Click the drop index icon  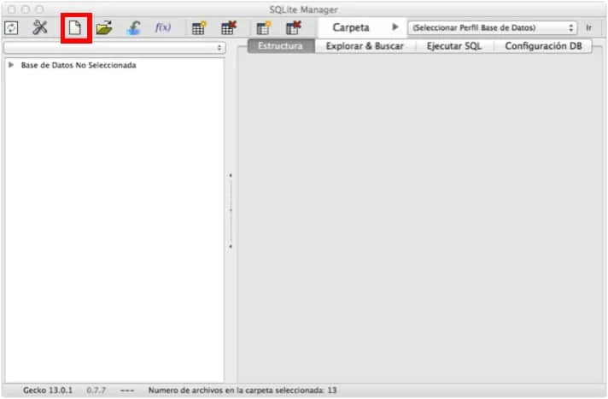click(293, 28)
